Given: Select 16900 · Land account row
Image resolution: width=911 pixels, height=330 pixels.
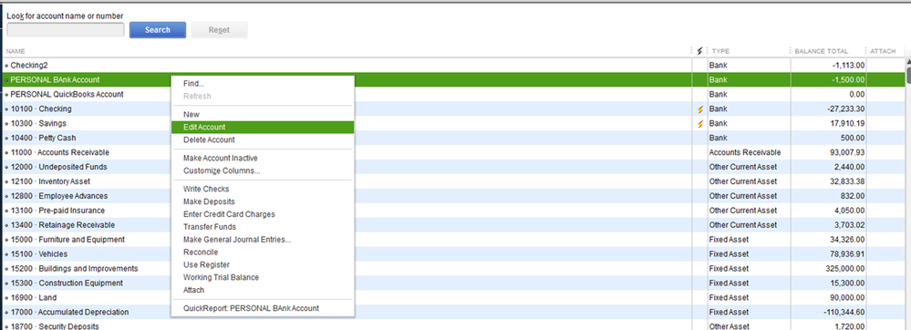Looking at the screenshot, I should pos(453,297).
